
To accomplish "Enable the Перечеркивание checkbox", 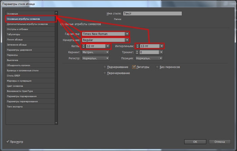I will point(105,73).
